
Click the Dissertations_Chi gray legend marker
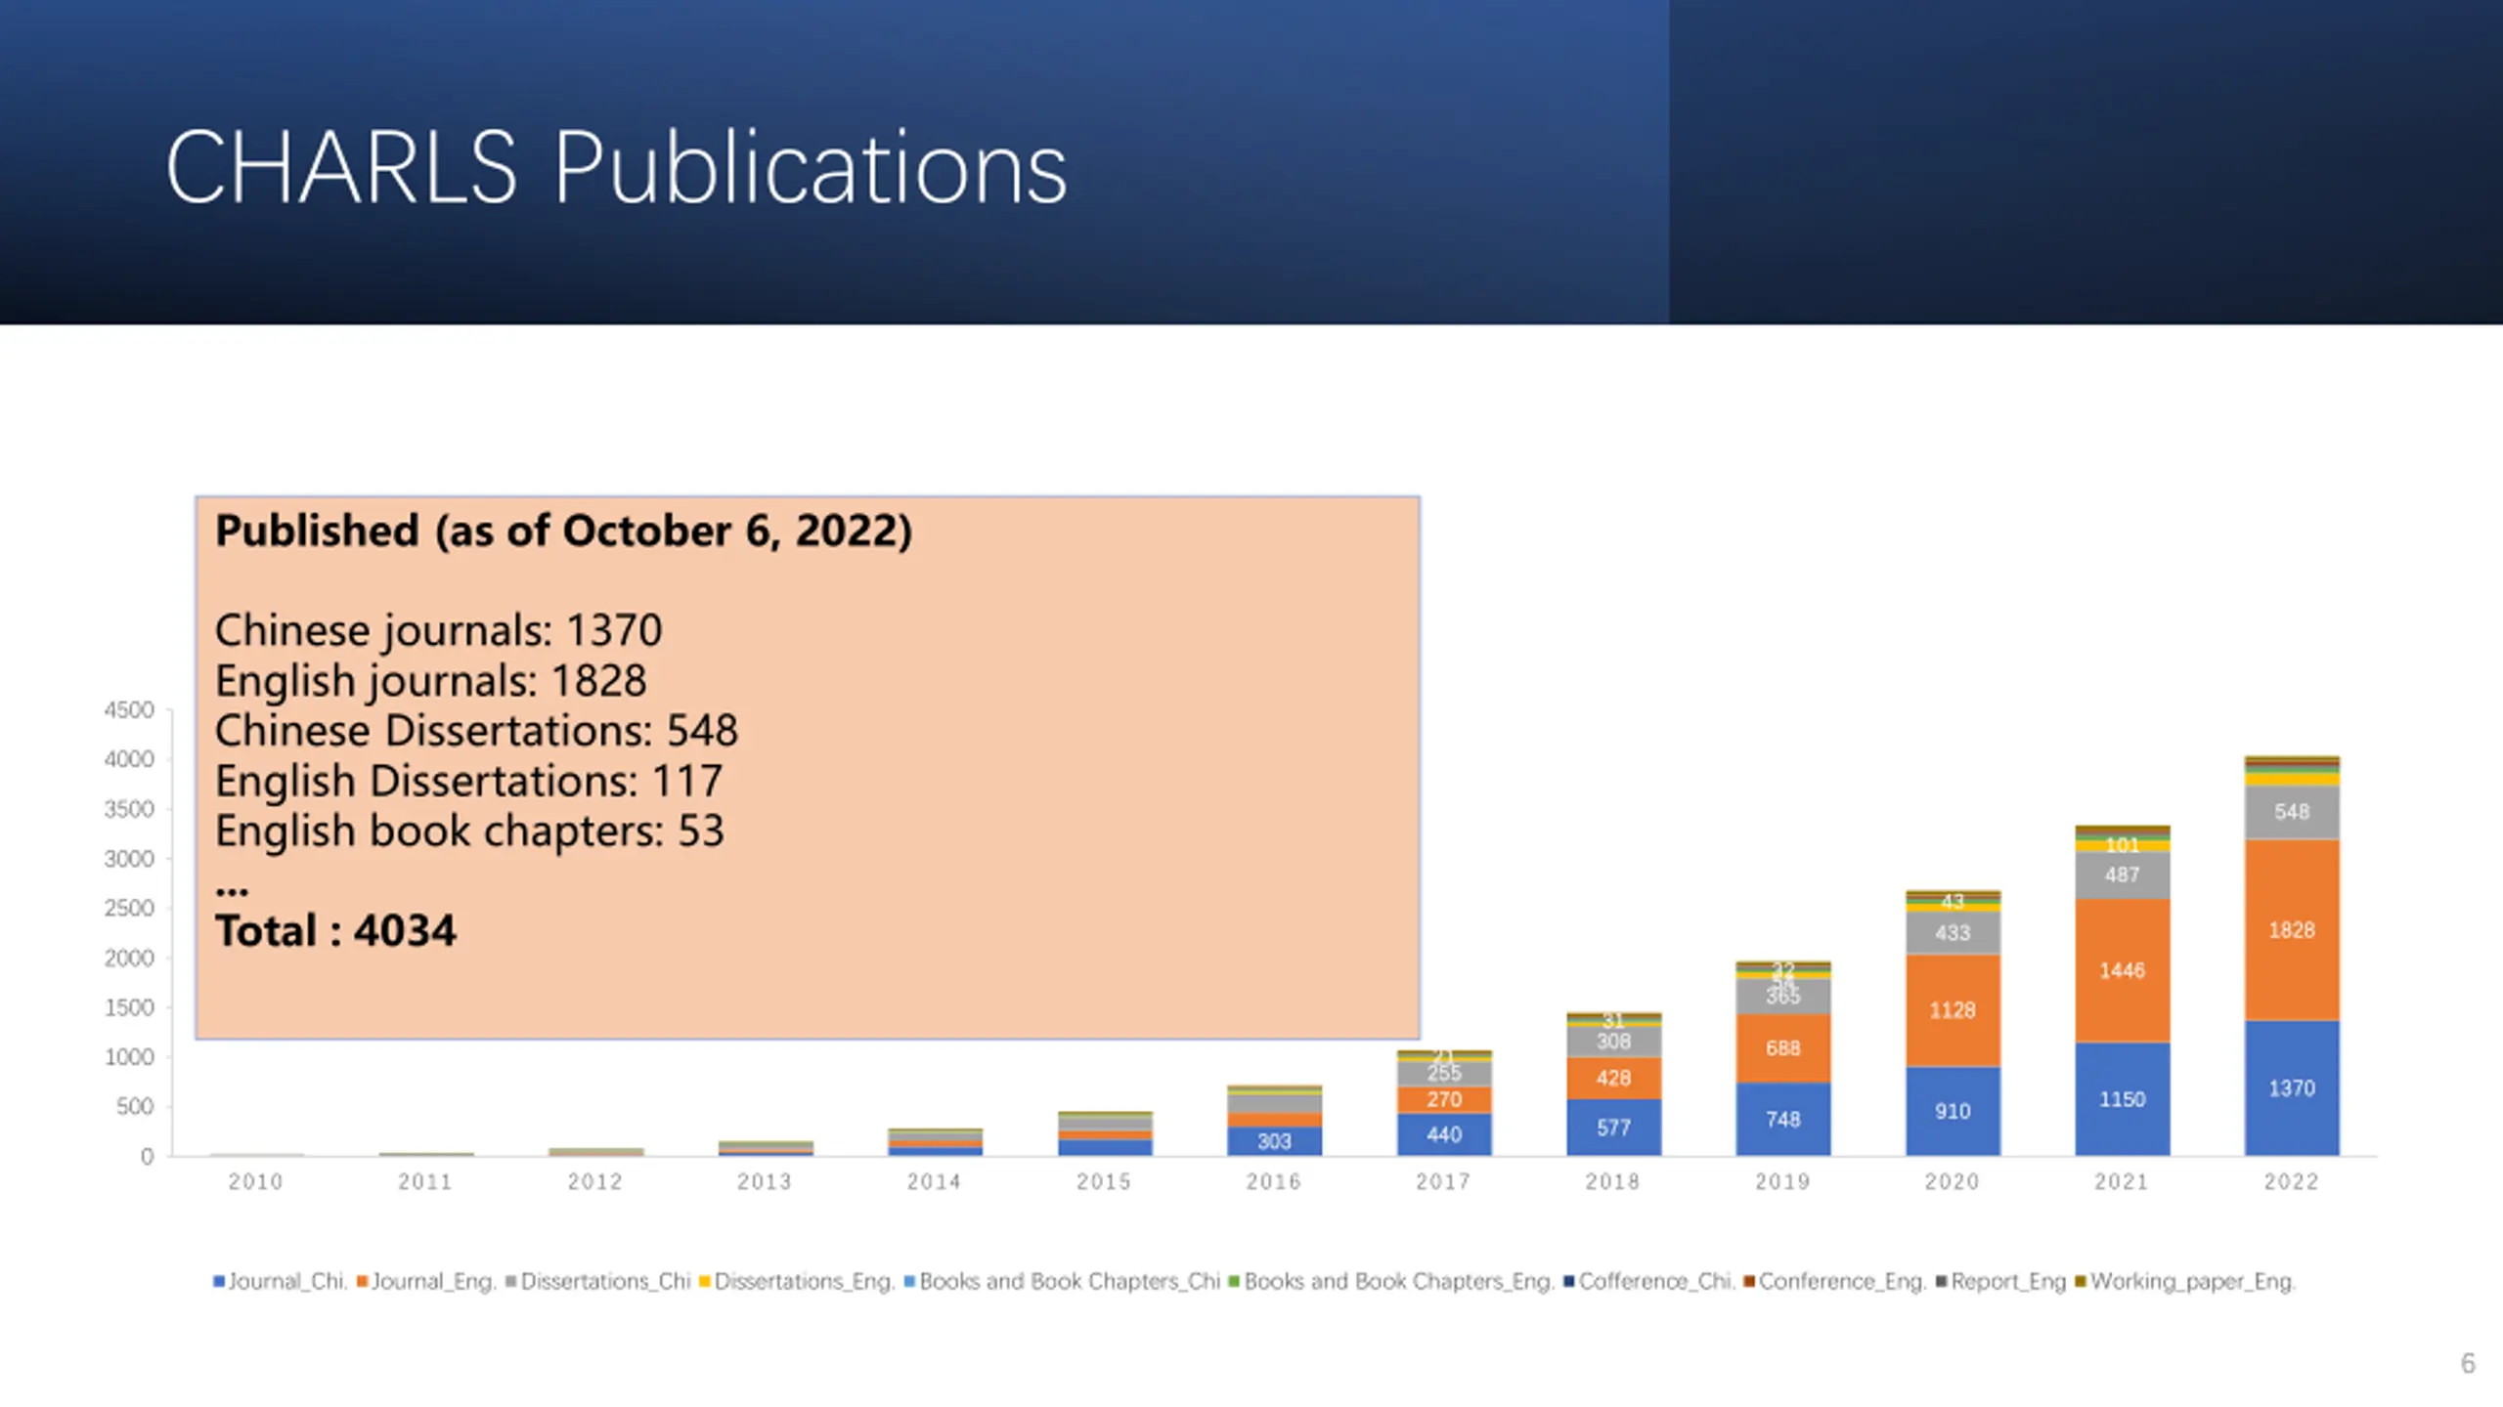pos(510,1281)
